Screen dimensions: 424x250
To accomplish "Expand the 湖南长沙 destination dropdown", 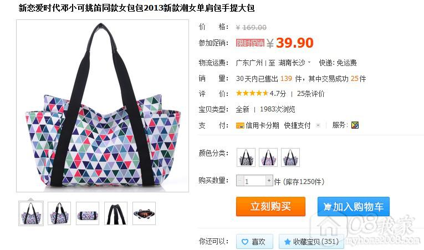I will 309,63.
